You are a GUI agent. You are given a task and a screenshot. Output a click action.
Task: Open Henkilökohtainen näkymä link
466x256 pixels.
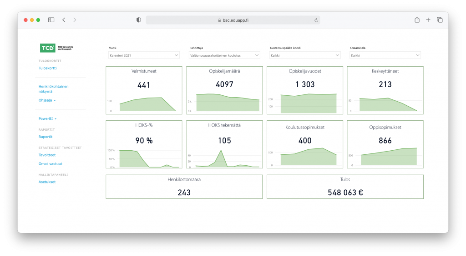pyautogui.click(x=54, y=89)
